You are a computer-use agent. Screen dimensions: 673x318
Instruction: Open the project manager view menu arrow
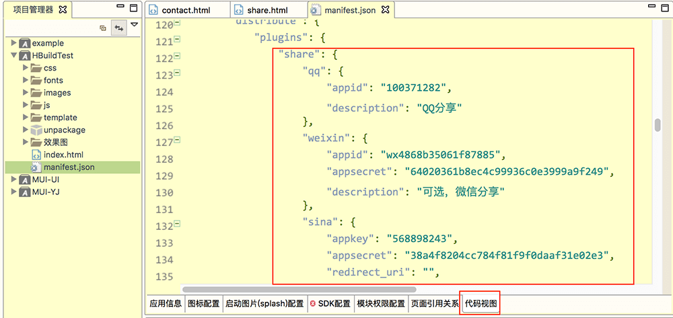pos(135,26)
